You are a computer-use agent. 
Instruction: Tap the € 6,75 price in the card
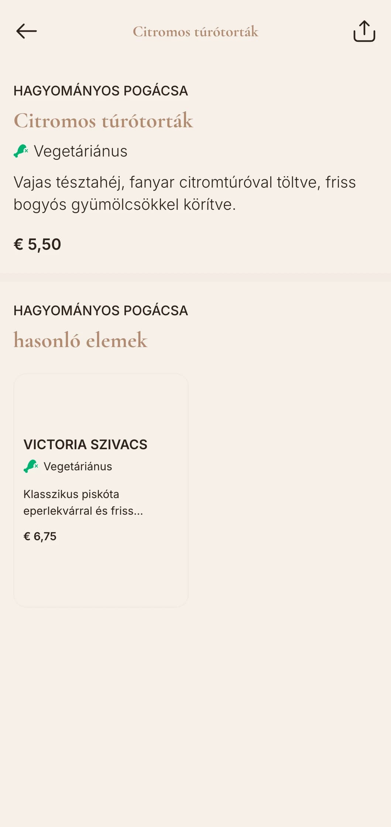pyautogui.click(x=40, y=537)
